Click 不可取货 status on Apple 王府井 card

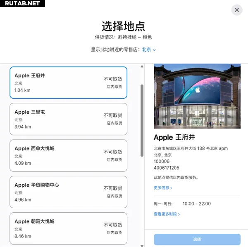coord(113,79)
